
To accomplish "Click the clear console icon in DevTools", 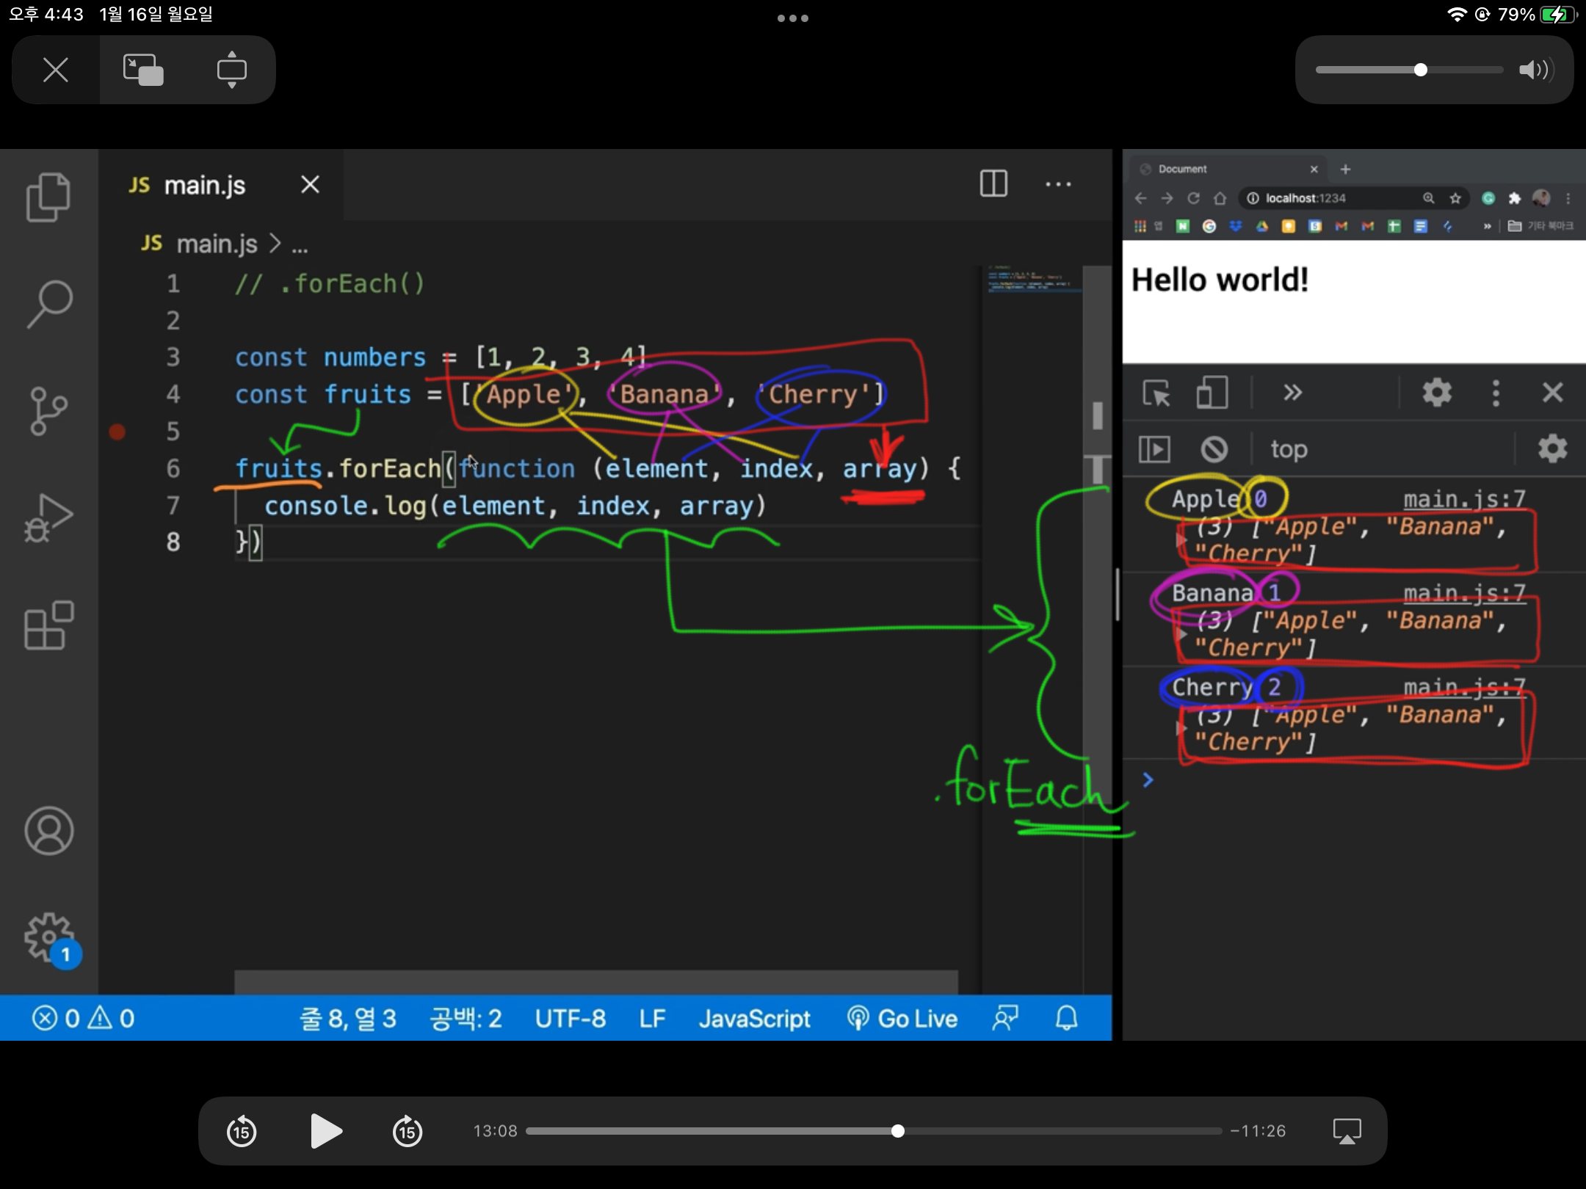I will [1214, 449].
